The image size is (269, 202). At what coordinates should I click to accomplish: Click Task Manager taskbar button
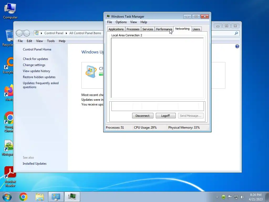tap(72, 197)
